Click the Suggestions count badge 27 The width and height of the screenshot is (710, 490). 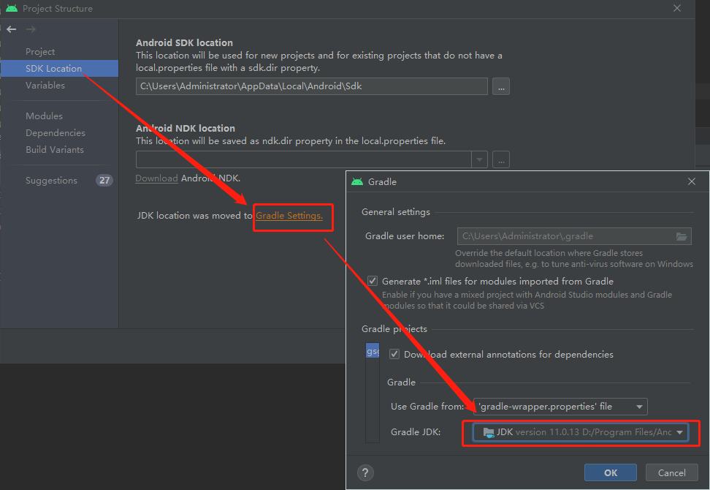coord(104,181)
